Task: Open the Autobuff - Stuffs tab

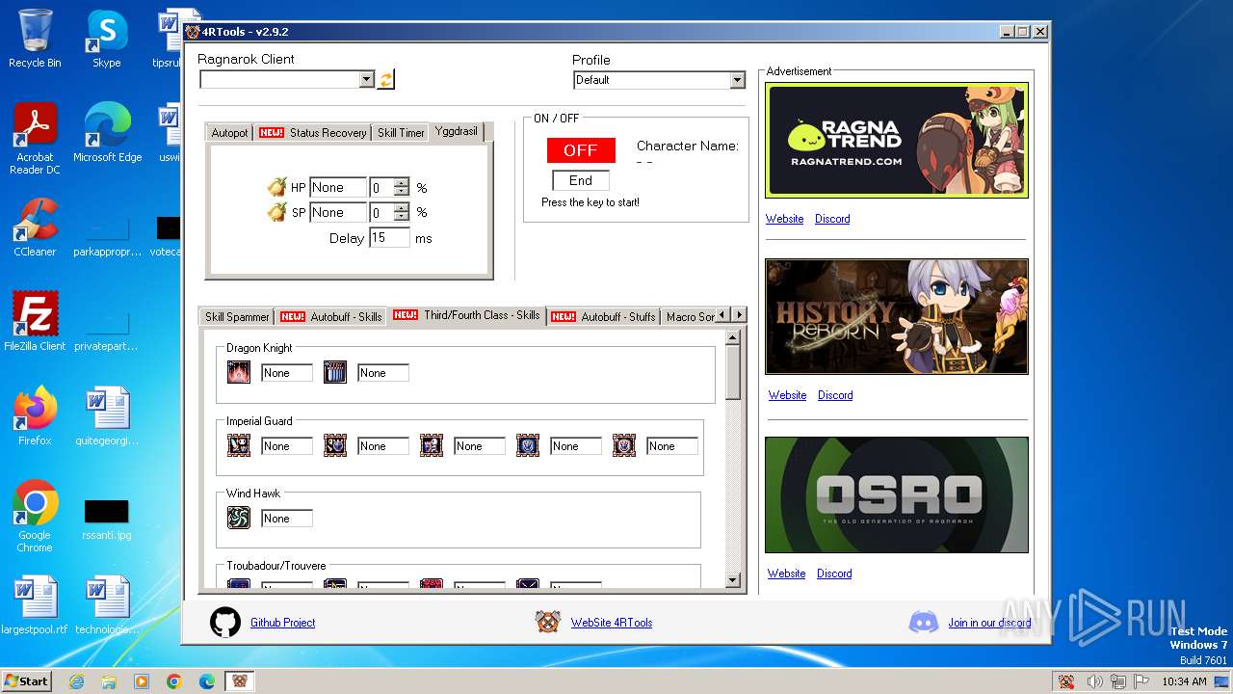Action: click(x=603, y=317)
